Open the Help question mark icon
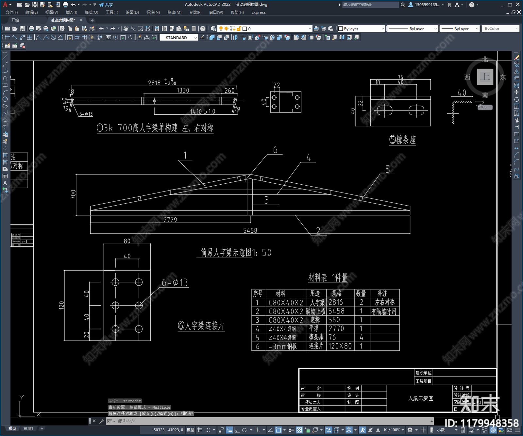 pyautogui.click(x=203, y=29)
